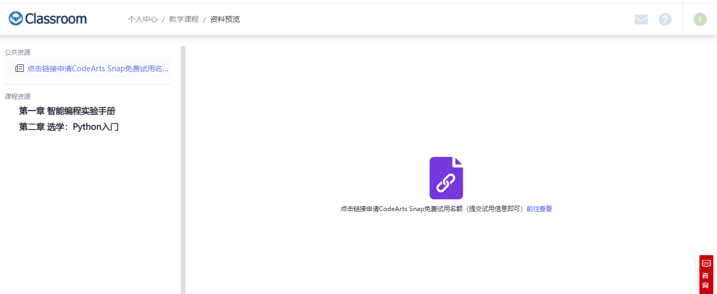717x294 pixels.
Task: Open the red 咨询 consultation button
Action: (x=706, y=274)
